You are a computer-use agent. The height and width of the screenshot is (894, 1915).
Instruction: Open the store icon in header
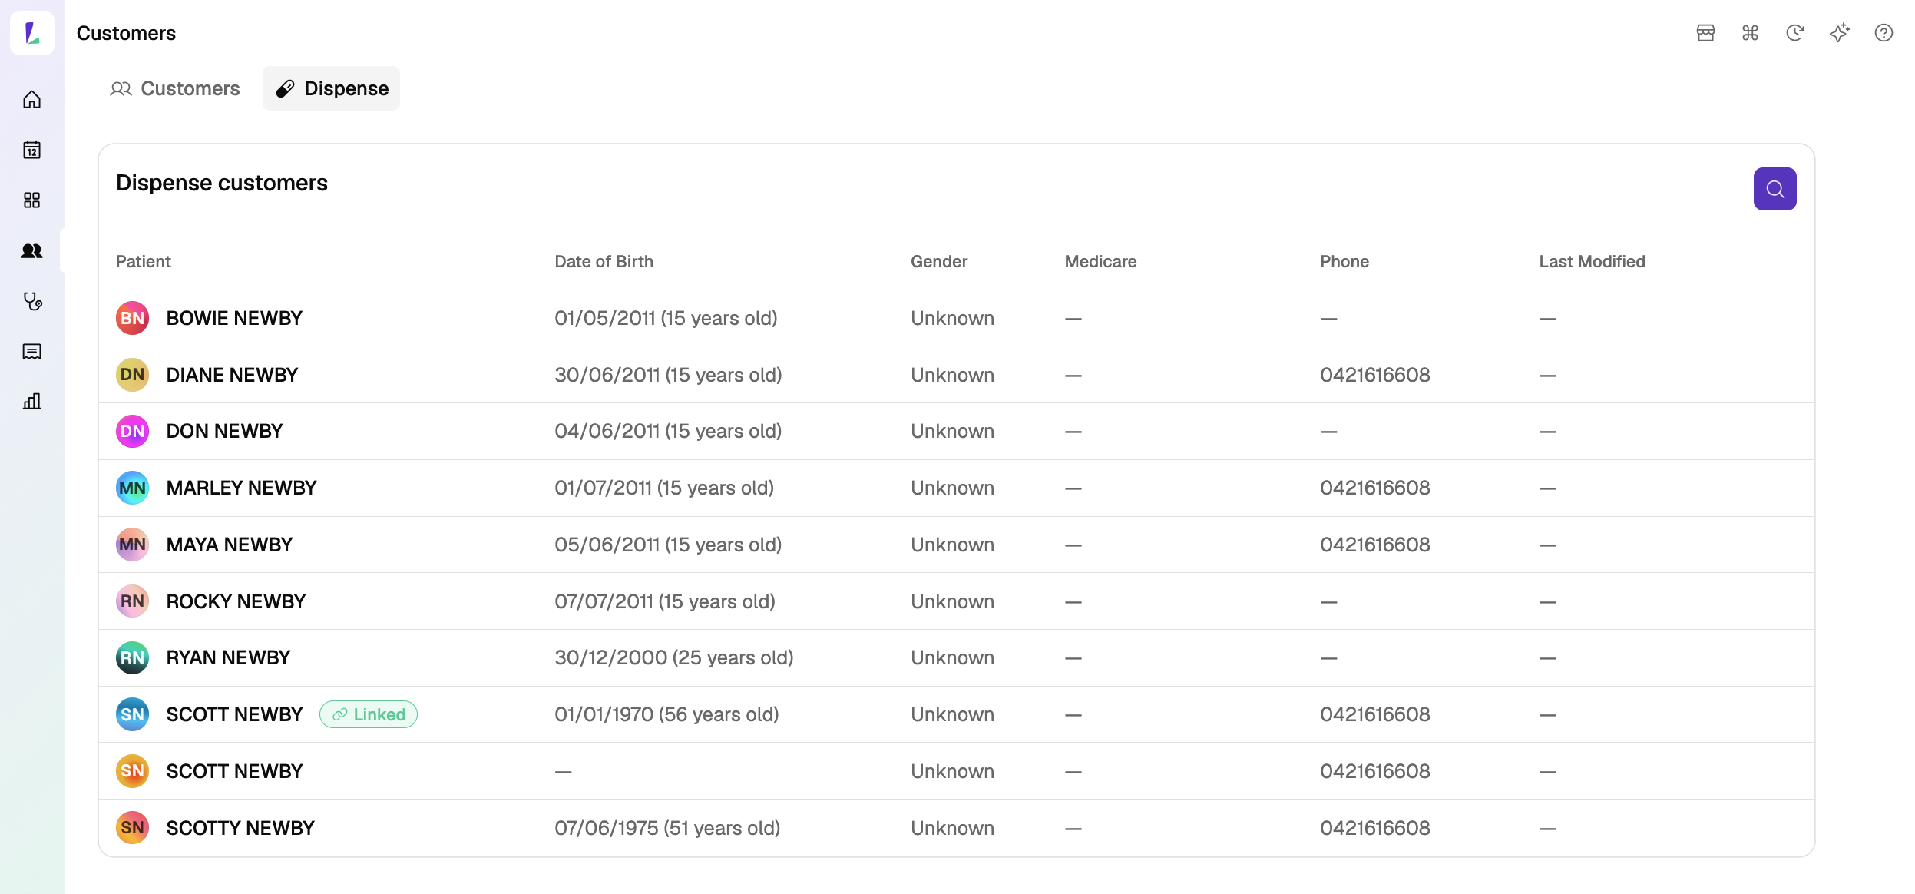pyautogui.click(x=1705, y=33)
